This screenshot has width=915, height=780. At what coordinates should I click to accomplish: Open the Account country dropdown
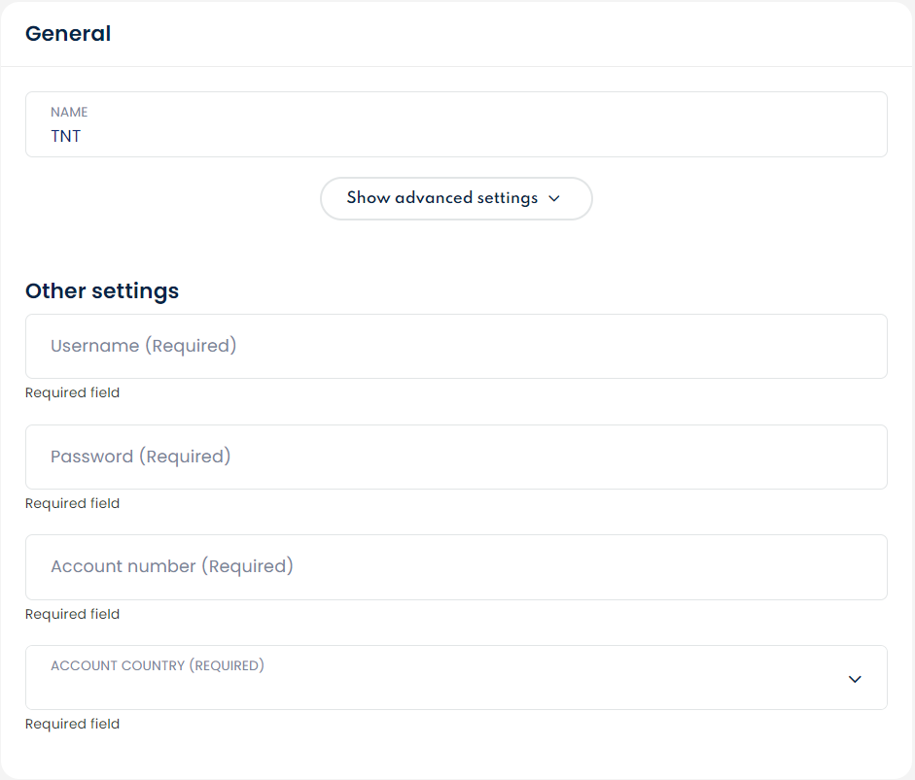[x=455, y=678]
